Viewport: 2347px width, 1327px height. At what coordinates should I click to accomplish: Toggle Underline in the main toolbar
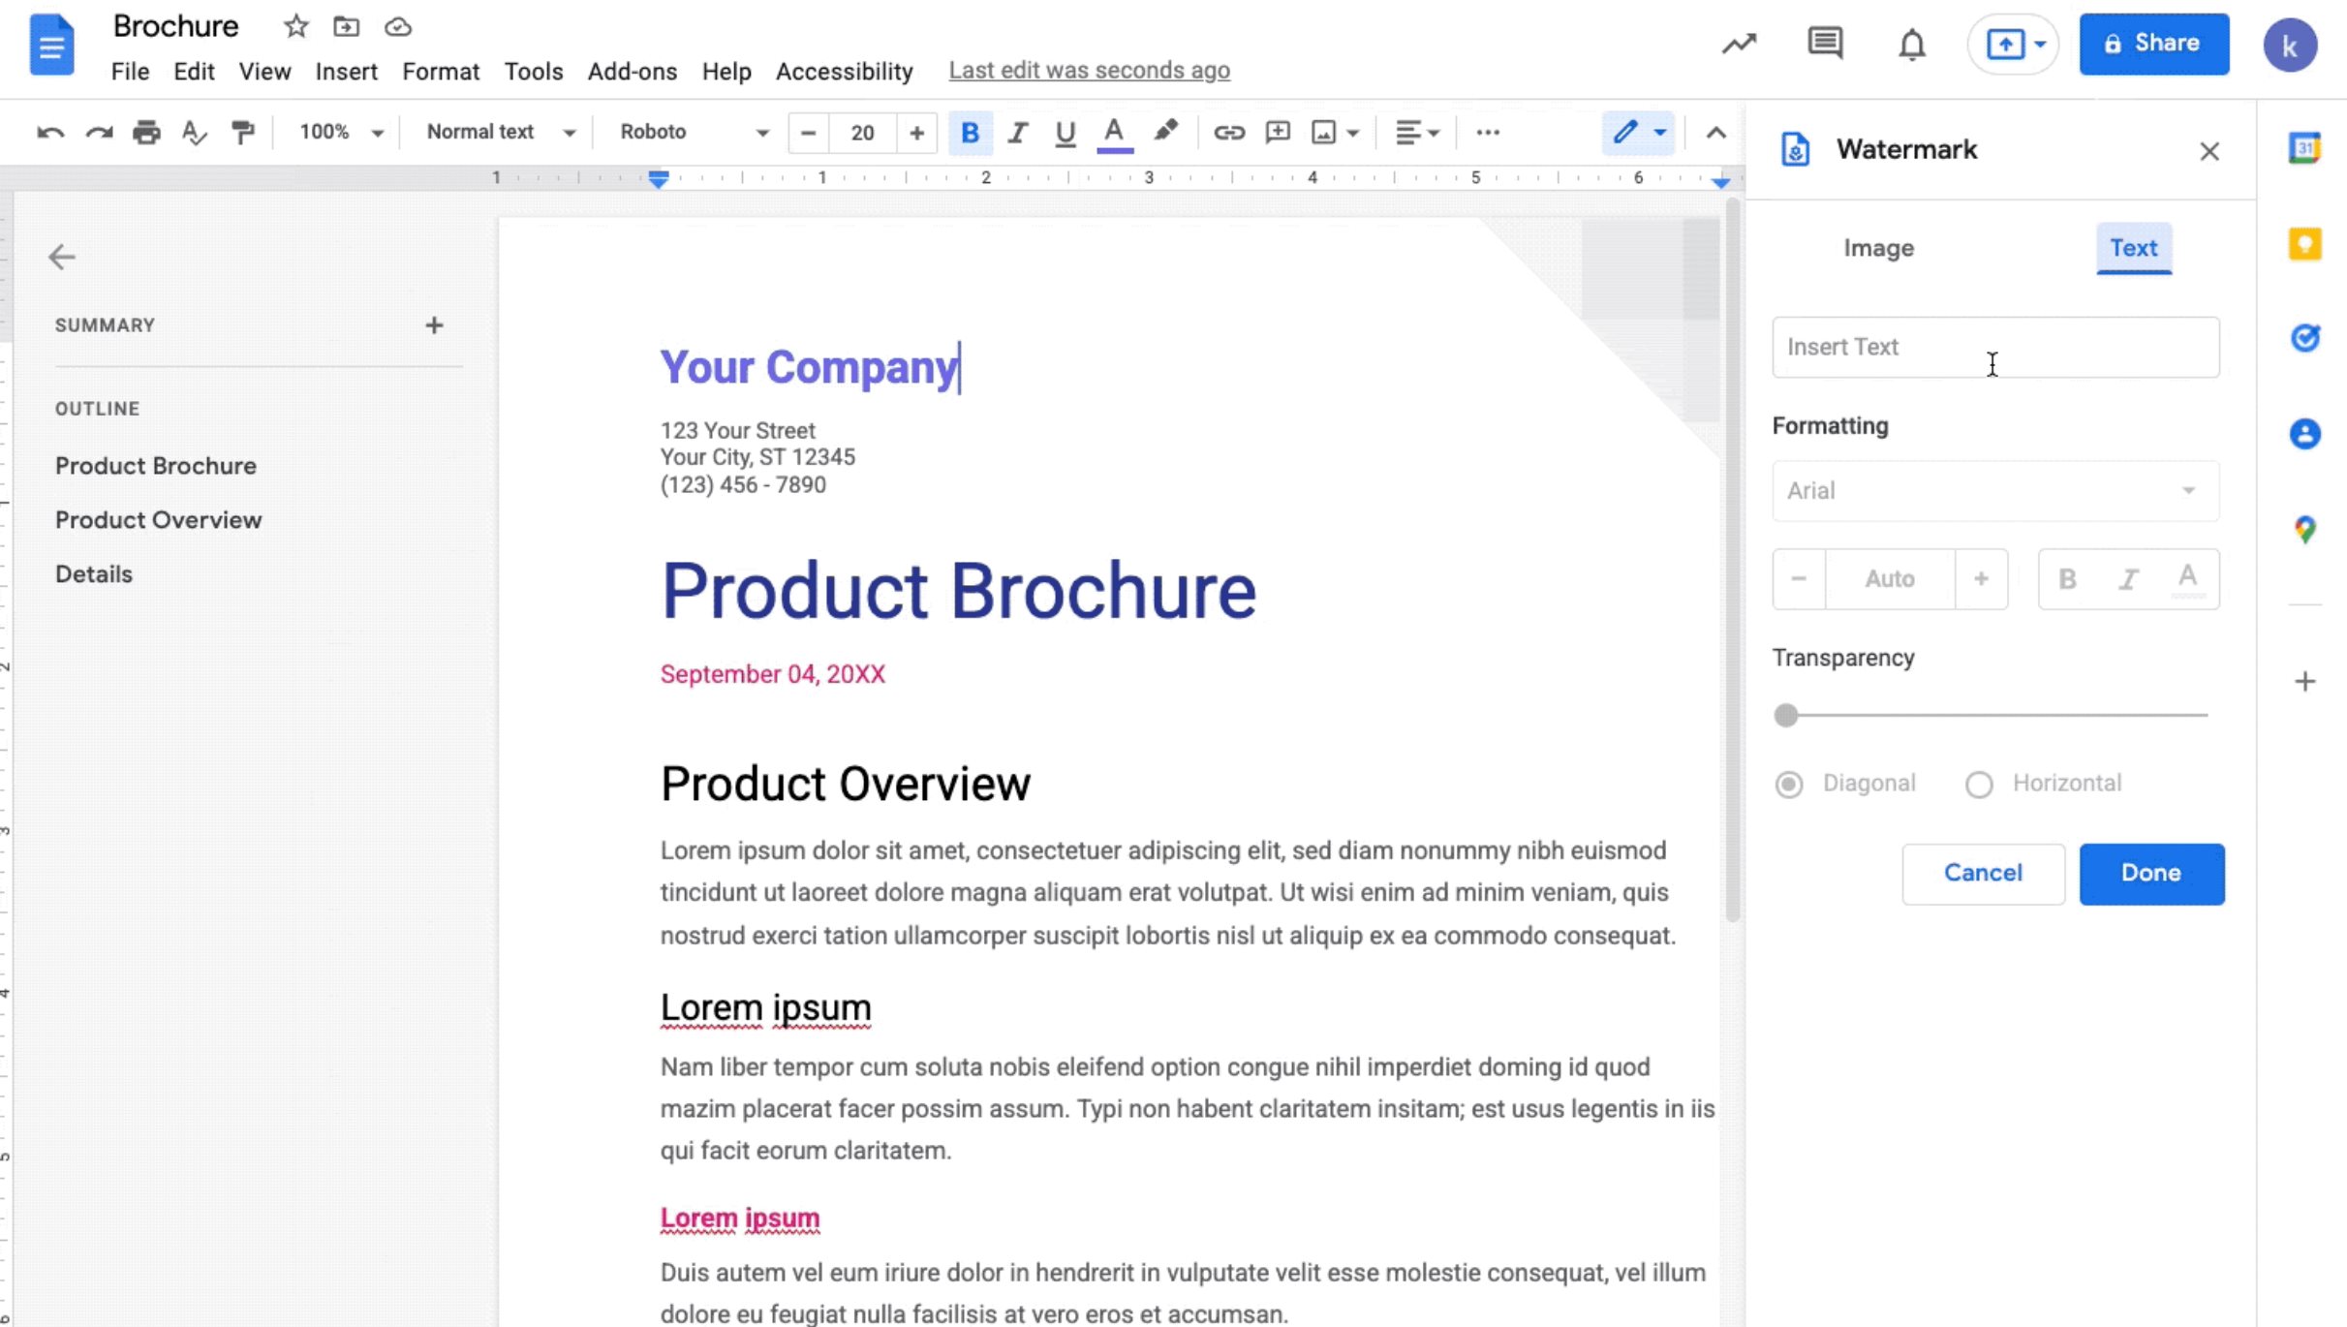coord(1065,133)
